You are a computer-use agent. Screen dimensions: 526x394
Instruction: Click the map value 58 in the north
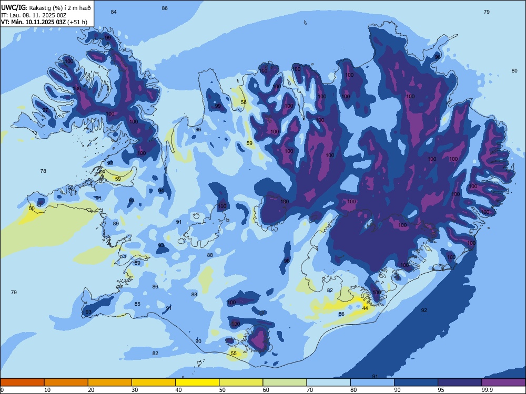coord(244,102)
